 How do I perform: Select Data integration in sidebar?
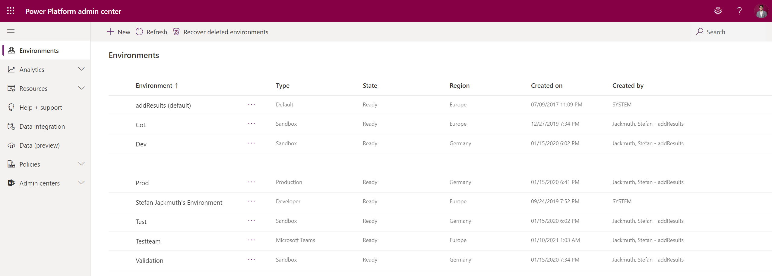[42, 127]
